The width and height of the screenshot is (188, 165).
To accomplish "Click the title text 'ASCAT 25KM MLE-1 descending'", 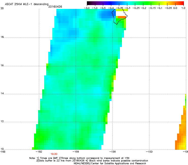I will pyautogui.click(x=27, y=4).
